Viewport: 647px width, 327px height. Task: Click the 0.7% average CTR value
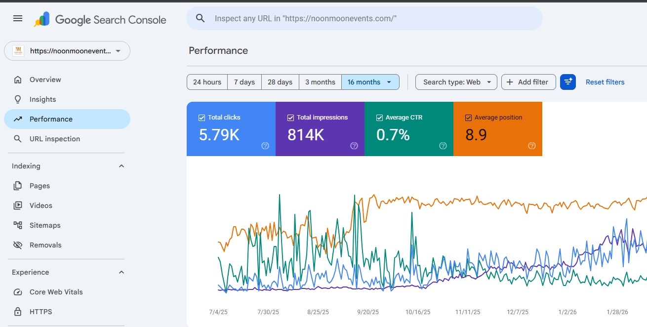tap(393, 134)
